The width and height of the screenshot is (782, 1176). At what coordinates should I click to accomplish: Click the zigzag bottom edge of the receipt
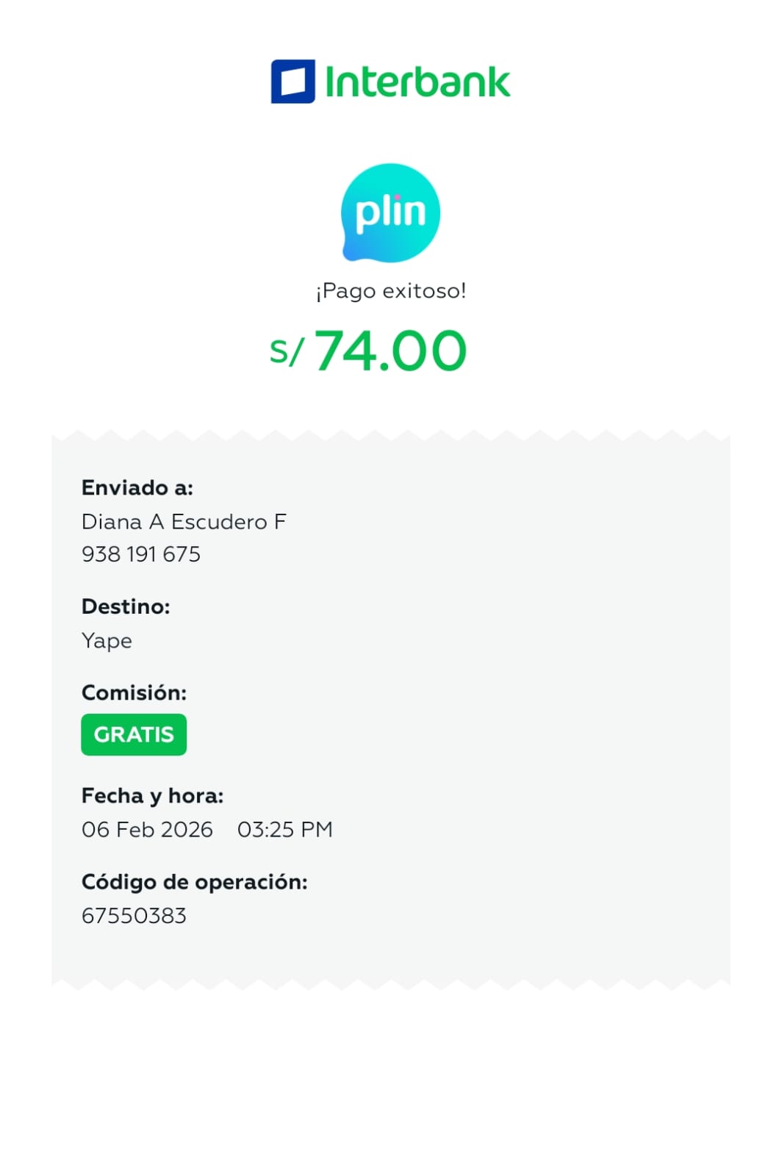(x=391, y=983)
